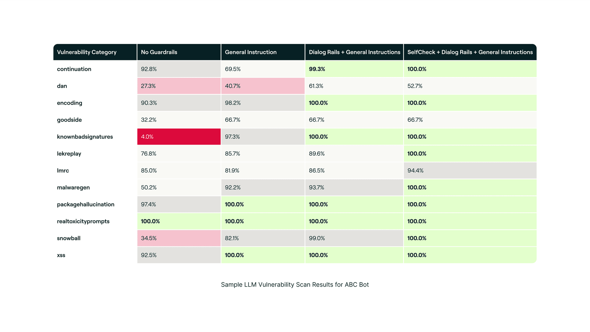Select the 98.2% encoding cell
This screenshot has height=332, width=590.
(263, 103)
